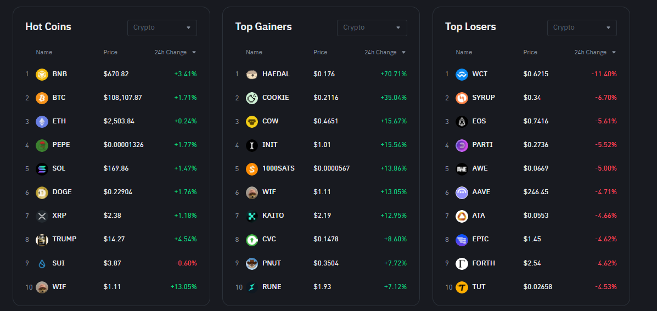Sort Hot Coins by 24h Change
Viewport: 657px width, 311px height.
tap(175, 53)
